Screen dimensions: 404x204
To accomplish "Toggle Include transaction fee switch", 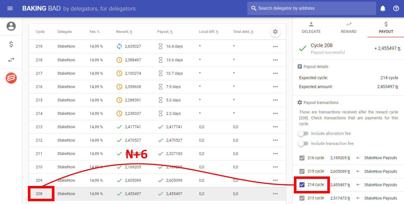I will tap(303, 144).
